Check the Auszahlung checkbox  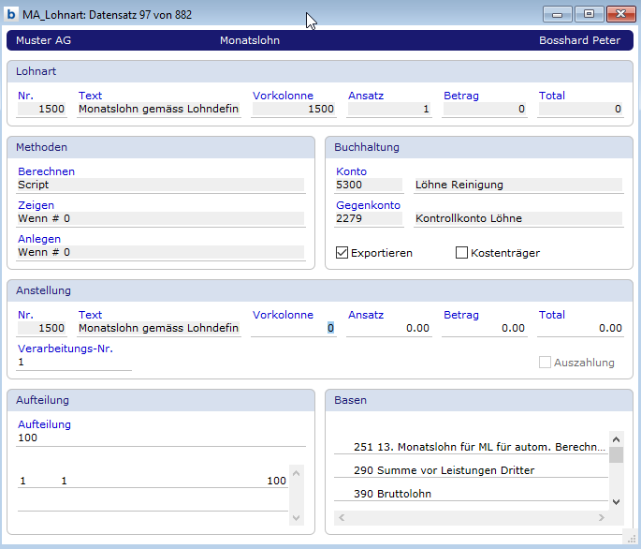pyautogui.click(x=546, y=363)
